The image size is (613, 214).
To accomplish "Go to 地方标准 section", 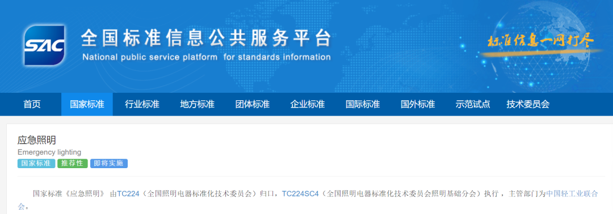I will [x=198, y=105].
